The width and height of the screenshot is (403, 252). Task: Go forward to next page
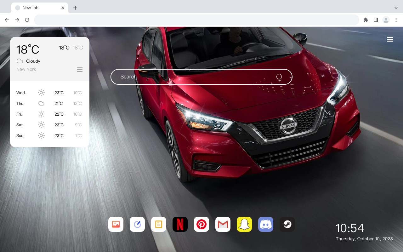17,20
